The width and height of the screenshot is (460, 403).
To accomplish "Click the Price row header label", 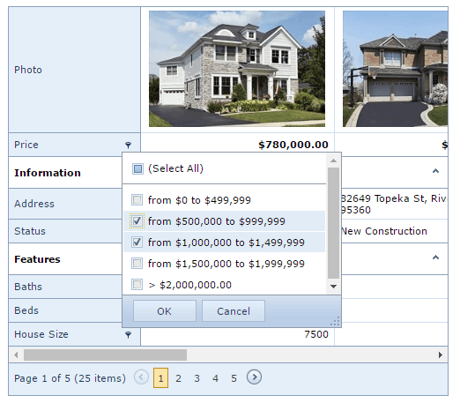I will click(x=26, y=145).
